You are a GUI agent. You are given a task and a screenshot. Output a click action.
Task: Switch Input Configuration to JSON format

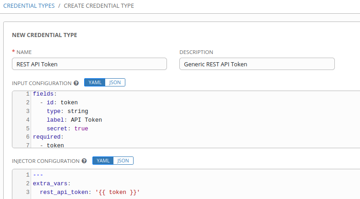115,83
